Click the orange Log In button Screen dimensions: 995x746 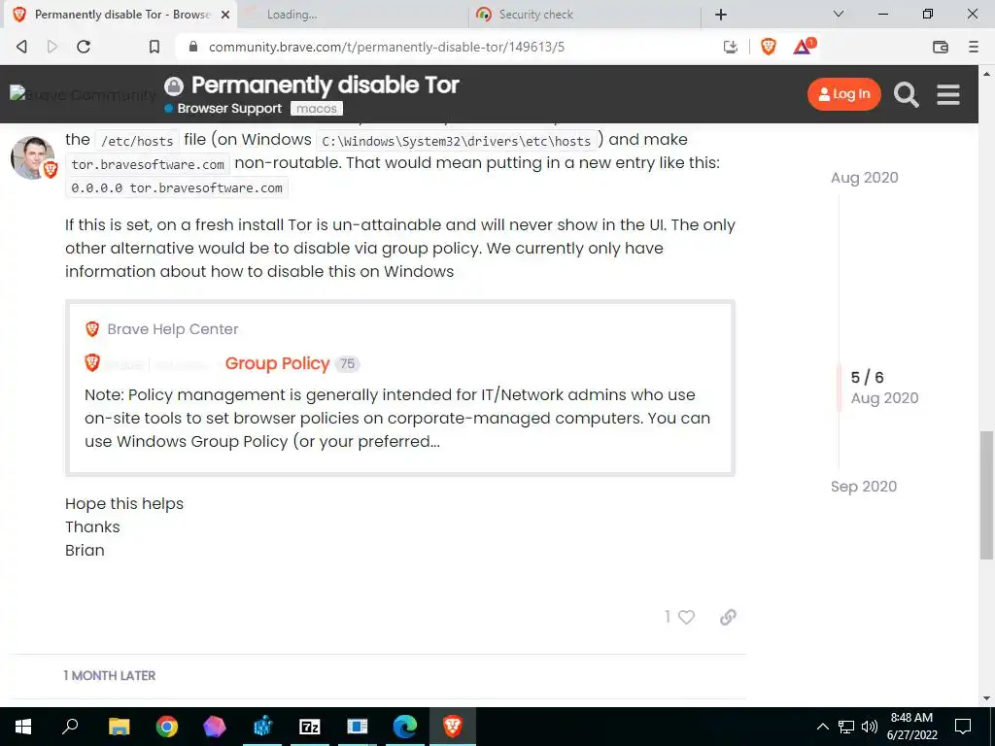point(844,94)
